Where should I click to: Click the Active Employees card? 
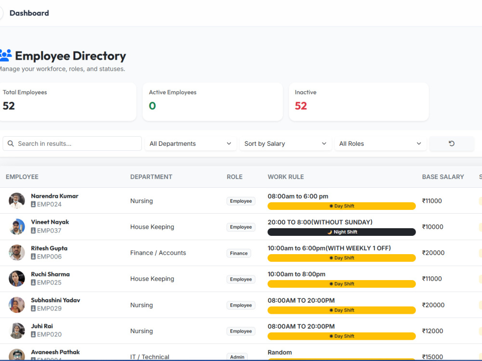click(213, 102)
